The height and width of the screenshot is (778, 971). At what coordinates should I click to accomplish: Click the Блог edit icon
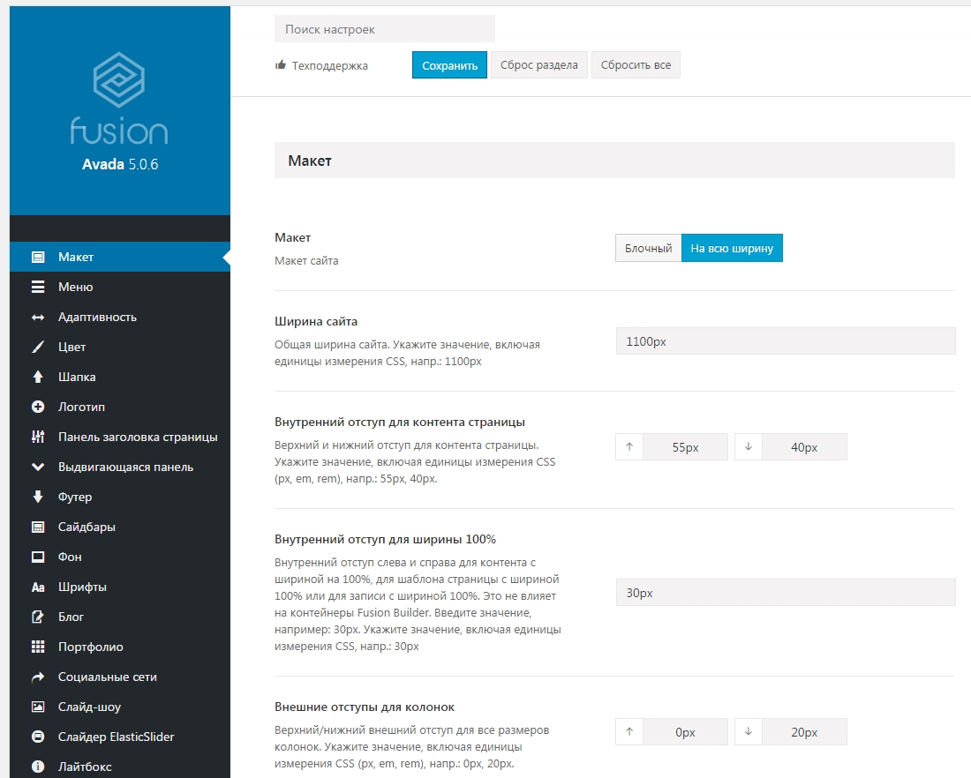[38, 617]
